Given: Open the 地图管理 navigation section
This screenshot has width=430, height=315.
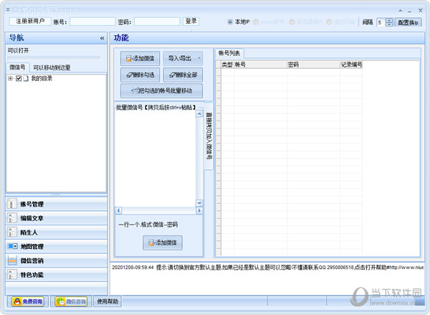Looking at the screenshot, I should tap(56, 246).
